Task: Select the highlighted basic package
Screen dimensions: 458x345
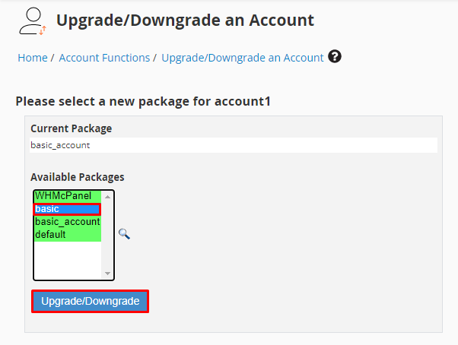Action: point(67,209)
